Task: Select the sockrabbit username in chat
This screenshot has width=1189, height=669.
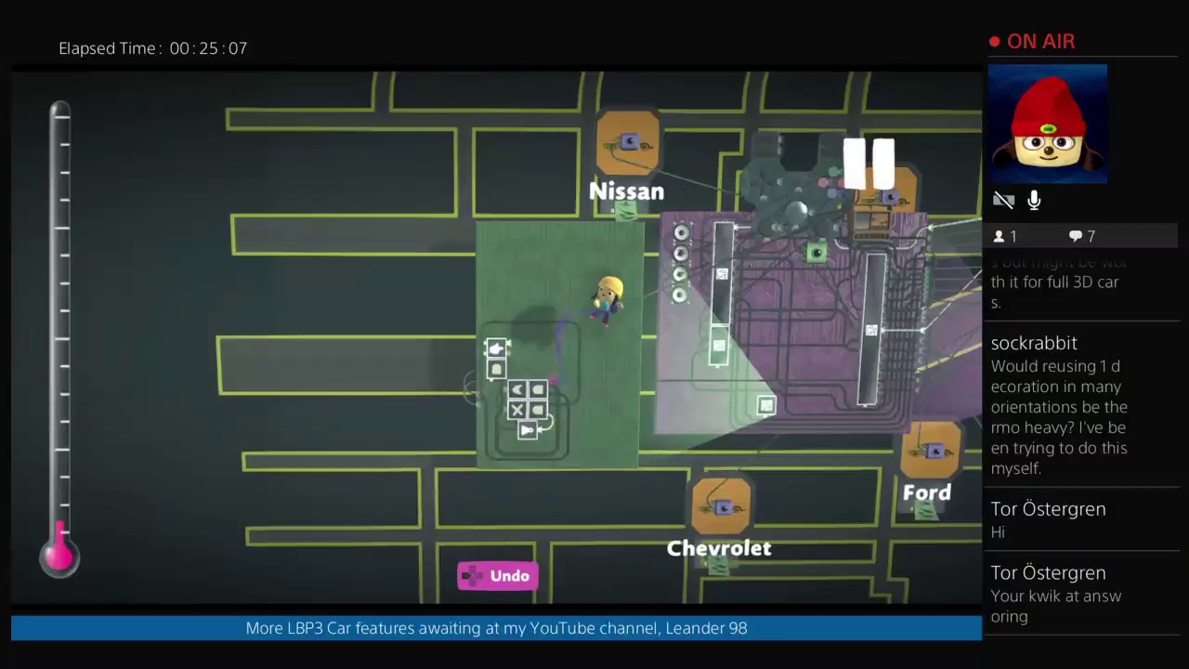Action: coord(1034,343)
